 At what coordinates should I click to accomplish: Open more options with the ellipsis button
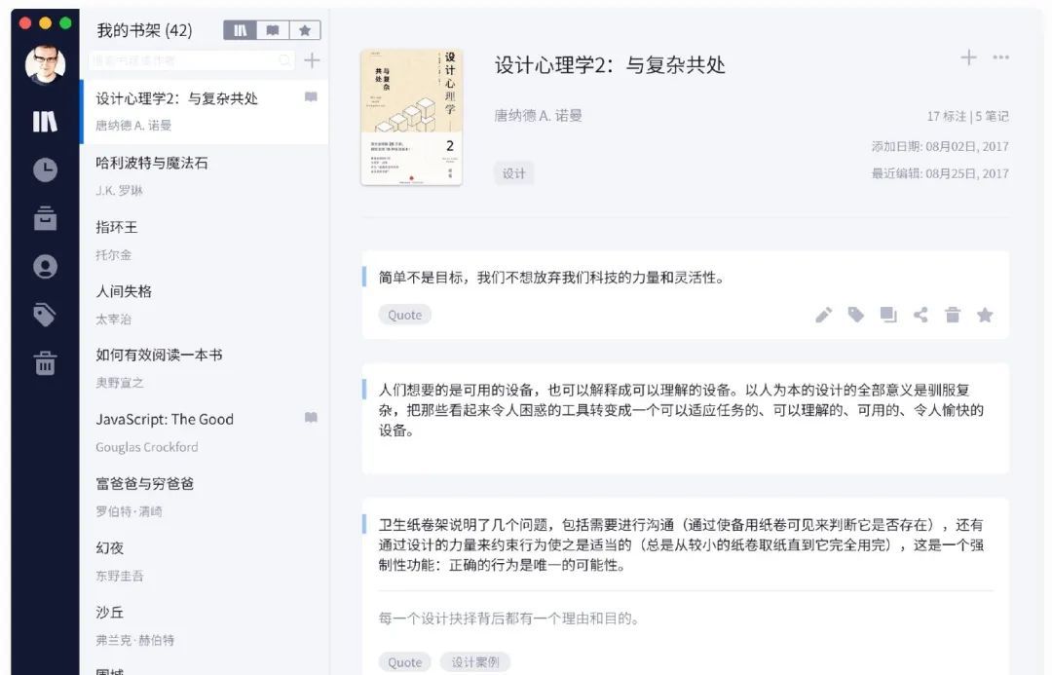(1001, 56)
